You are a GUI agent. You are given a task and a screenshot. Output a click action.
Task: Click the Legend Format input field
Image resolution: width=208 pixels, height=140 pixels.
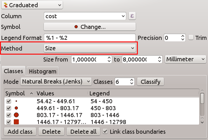click(x=89, y=38)
